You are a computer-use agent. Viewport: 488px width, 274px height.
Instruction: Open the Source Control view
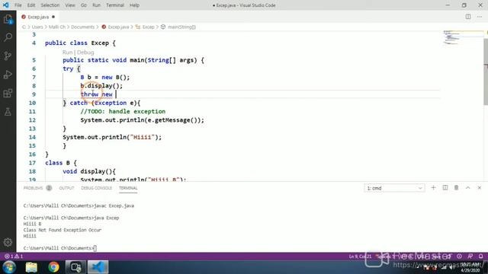click(x=8, y=56)
